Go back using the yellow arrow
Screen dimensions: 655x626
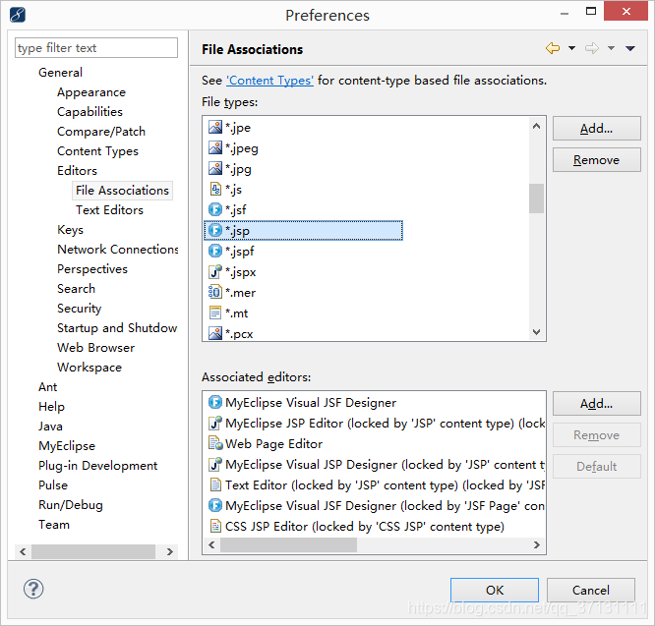pos(553,48)
